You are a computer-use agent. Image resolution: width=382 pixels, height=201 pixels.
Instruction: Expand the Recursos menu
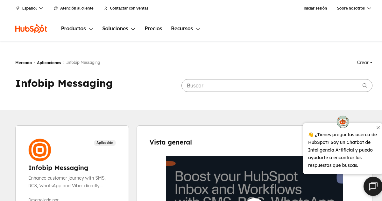coord(186,29)
